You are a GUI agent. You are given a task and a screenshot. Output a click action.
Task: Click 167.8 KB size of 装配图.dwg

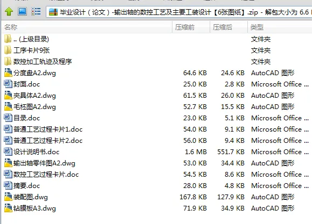click(193, 197)
